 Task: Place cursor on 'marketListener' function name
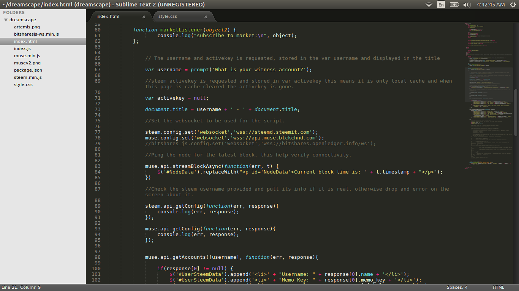click(182, 30)
